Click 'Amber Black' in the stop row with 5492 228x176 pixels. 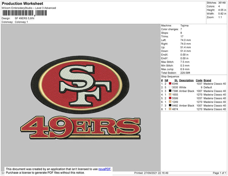[187, 105]
